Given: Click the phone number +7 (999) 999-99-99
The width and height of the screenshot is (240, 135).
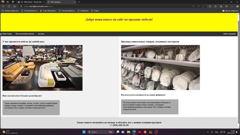Looking at the screenshot, I should click(x=119, y=125).
